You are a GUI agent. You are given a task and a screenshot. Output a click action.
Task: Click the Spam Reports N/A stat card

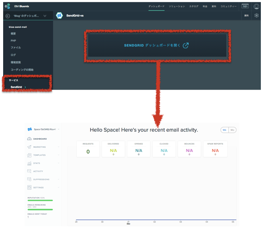click(x=215, y=149)
